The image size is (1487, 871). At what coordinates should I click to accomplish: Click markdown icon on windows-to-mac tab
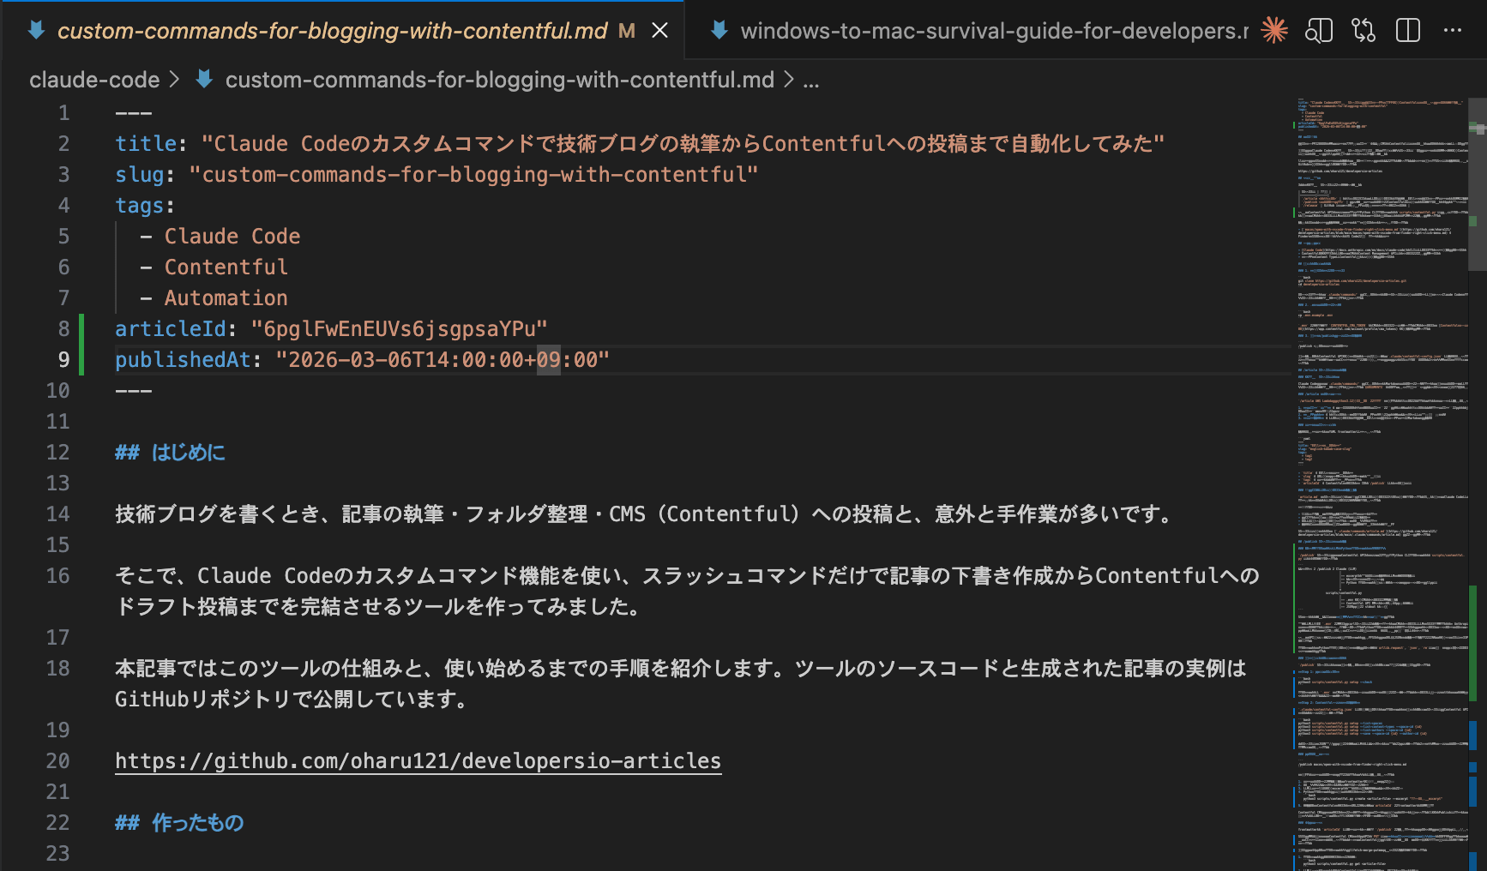719,31
